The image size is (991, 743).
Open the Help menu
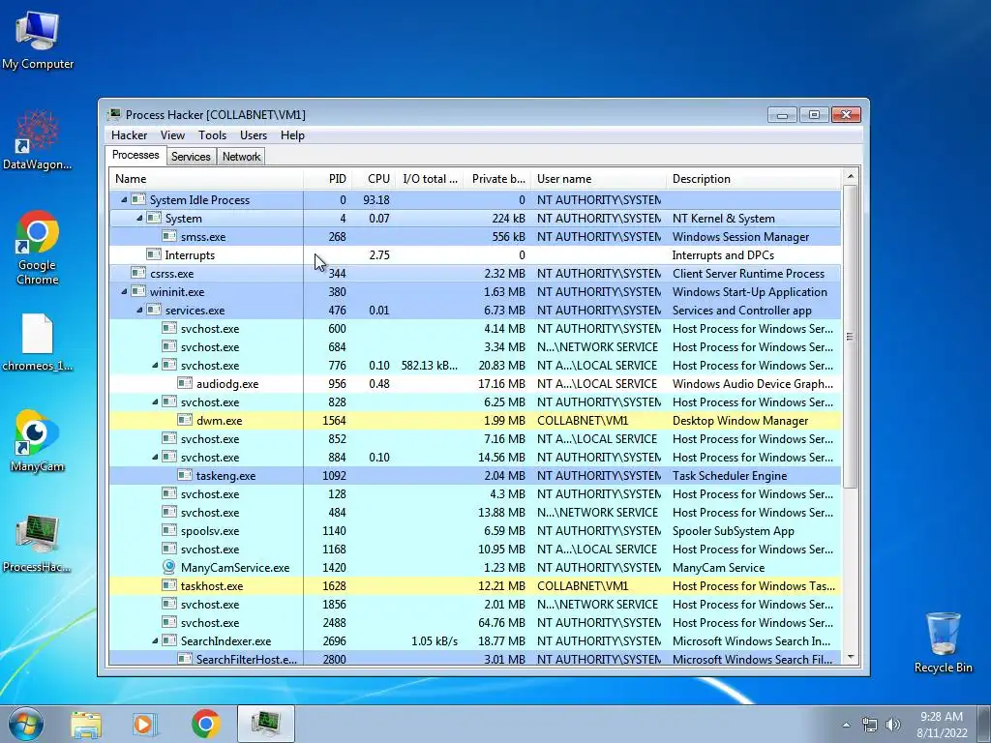(292, 135)
